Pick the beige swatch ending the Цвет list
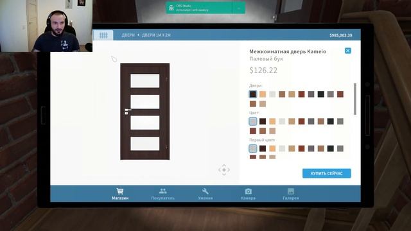 point(272,131)
